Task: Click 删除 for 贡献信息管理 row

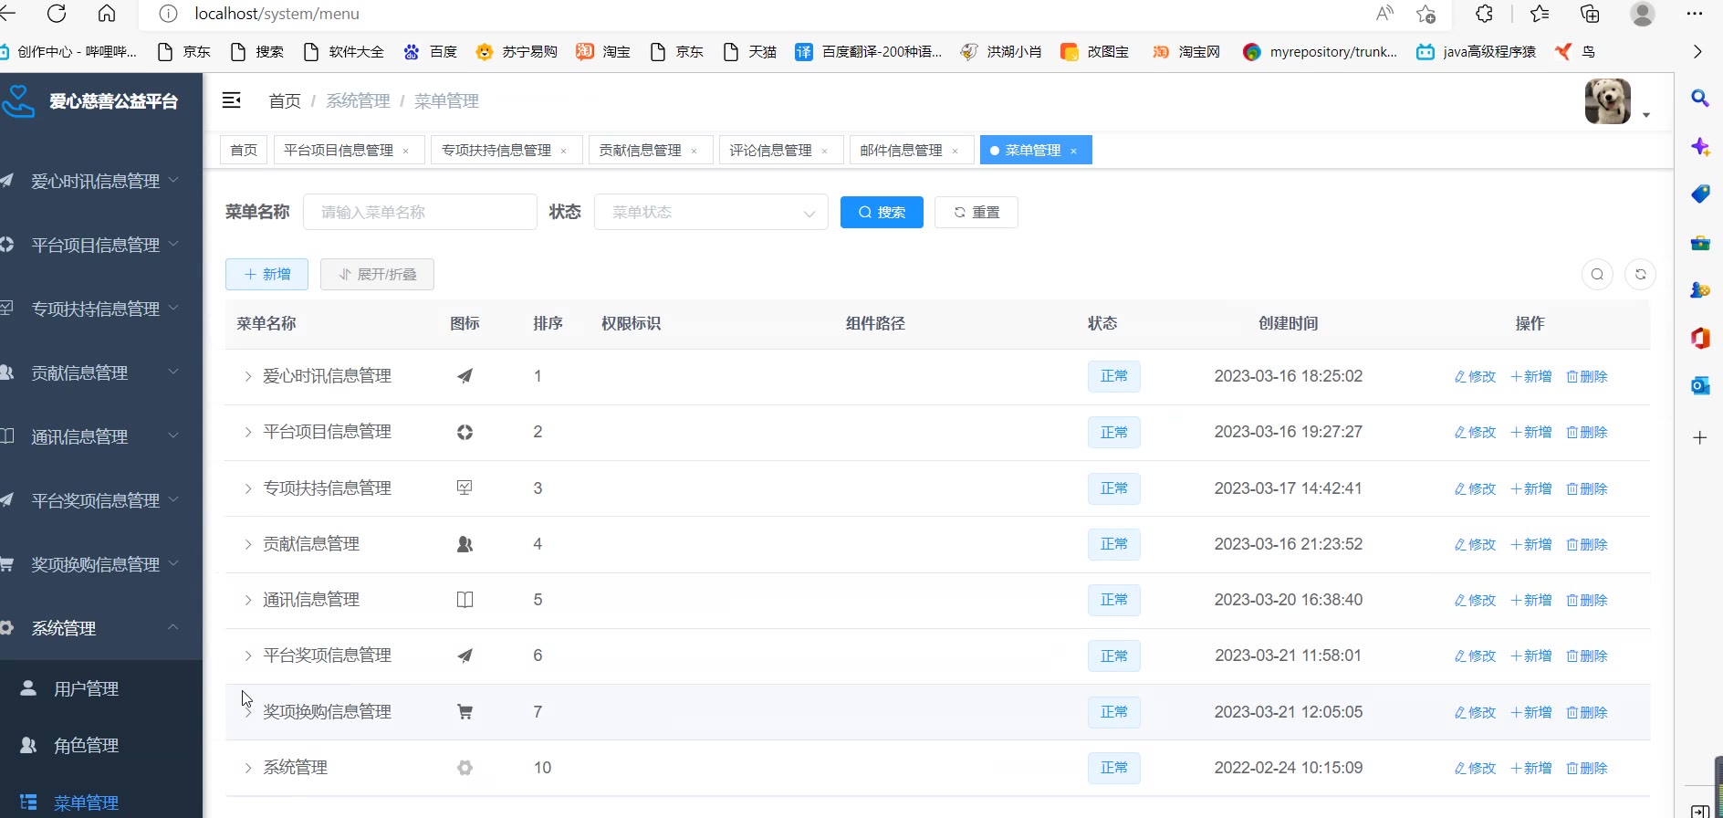Action: (x=1587, y=545)
